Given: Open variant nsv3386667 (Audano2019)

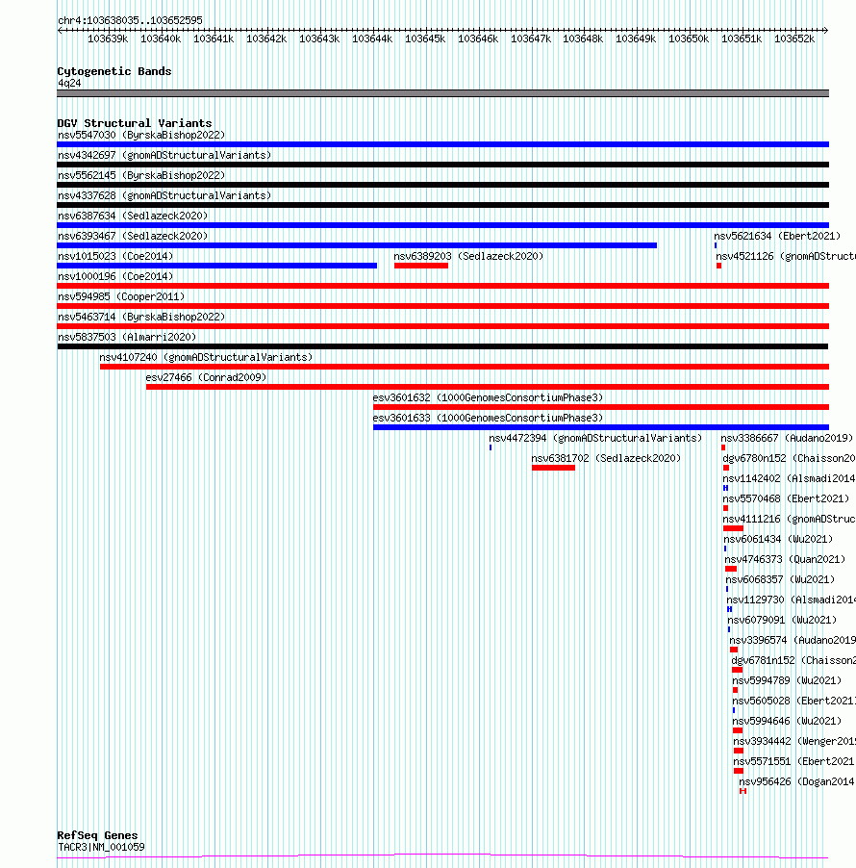Looking at the screenshot, I should tap(787, 438).
